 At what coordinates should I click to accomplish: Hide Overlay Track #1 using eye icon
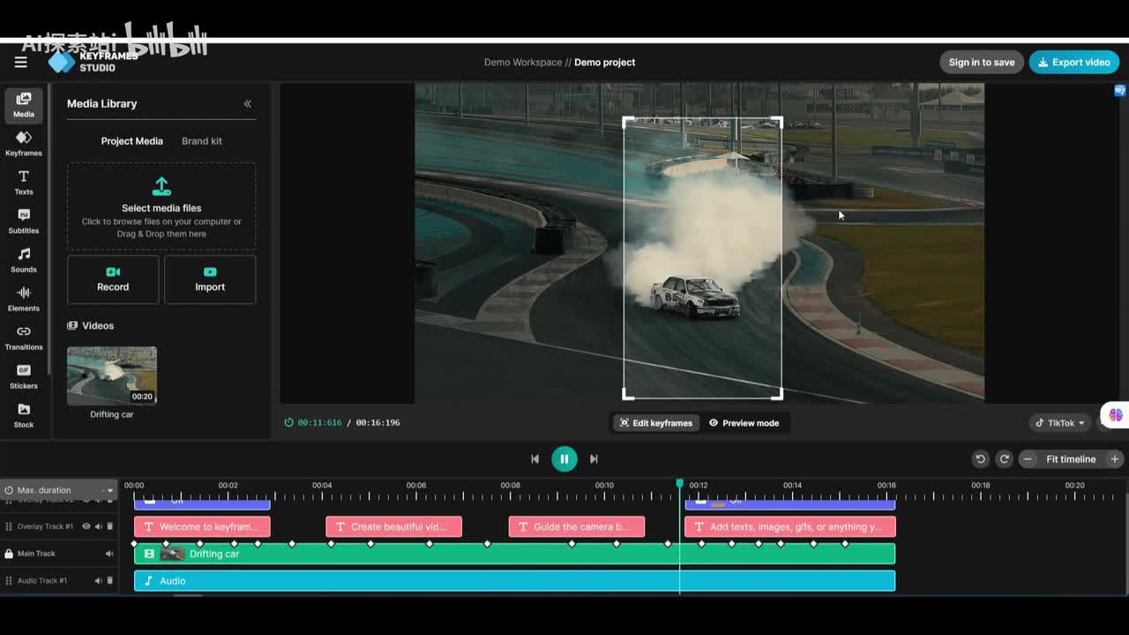[86, 527]
